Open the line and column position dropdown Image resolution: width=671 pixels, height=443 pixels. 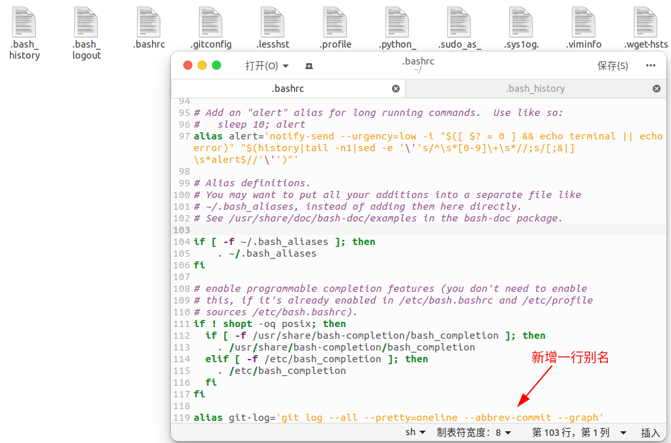pyautogui.click(x=579, y=433)
